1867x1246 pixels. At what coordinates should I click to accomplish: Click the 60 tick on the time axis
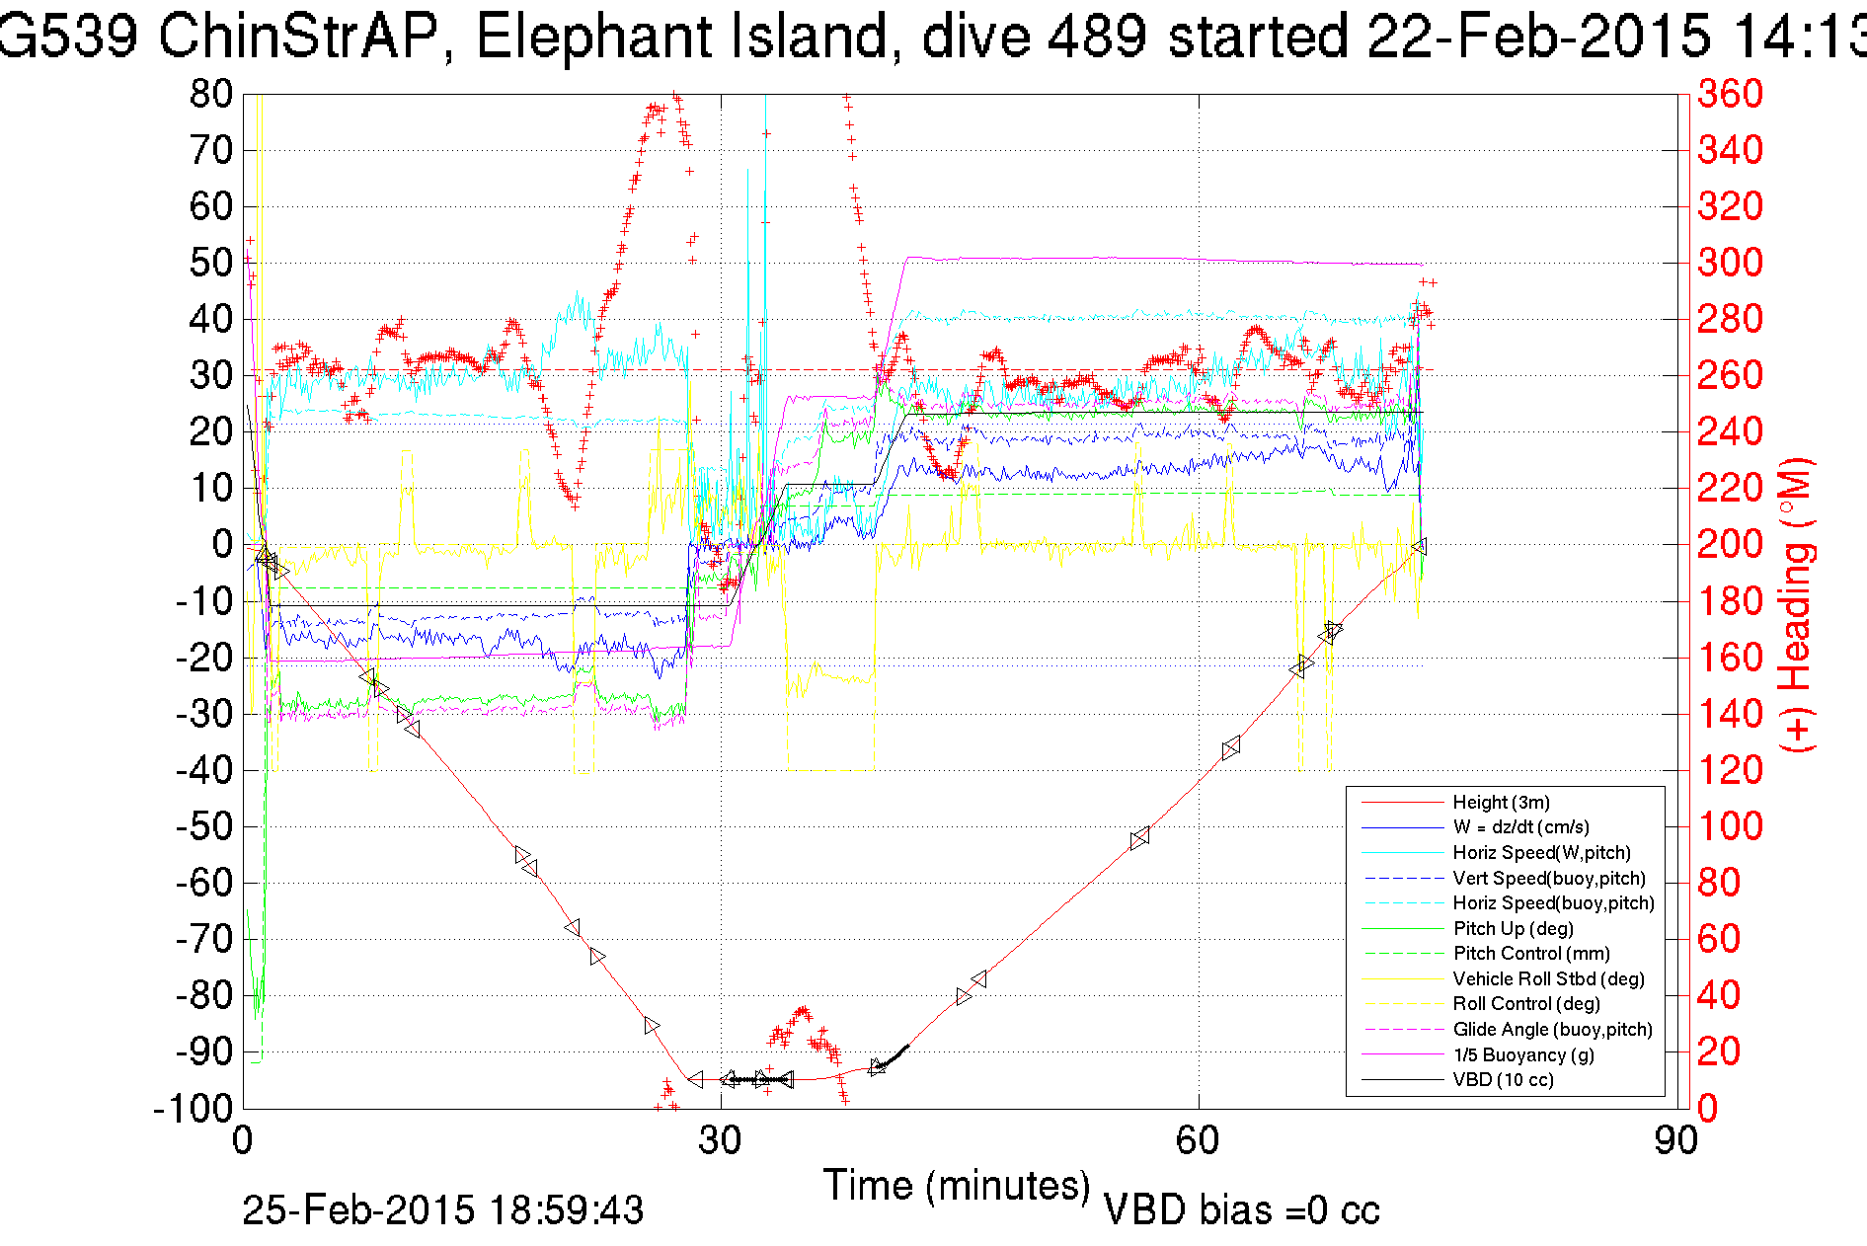click(x=1198, y=1141)
